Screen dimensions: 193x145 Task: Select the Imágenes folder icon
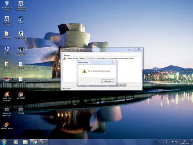point(7,35)
